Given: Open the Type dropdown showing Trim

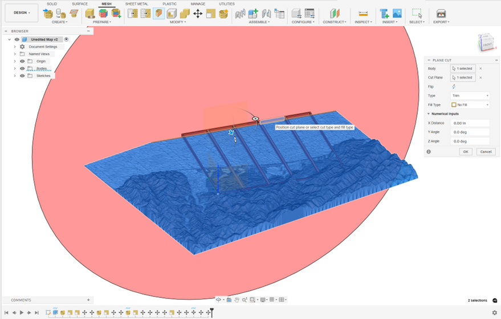Looking at the screenshot, I should (x=470, y=96).
